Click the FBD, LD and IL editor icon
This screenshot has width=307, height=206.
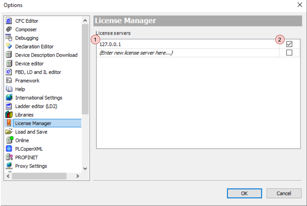[x=8, y=72]
